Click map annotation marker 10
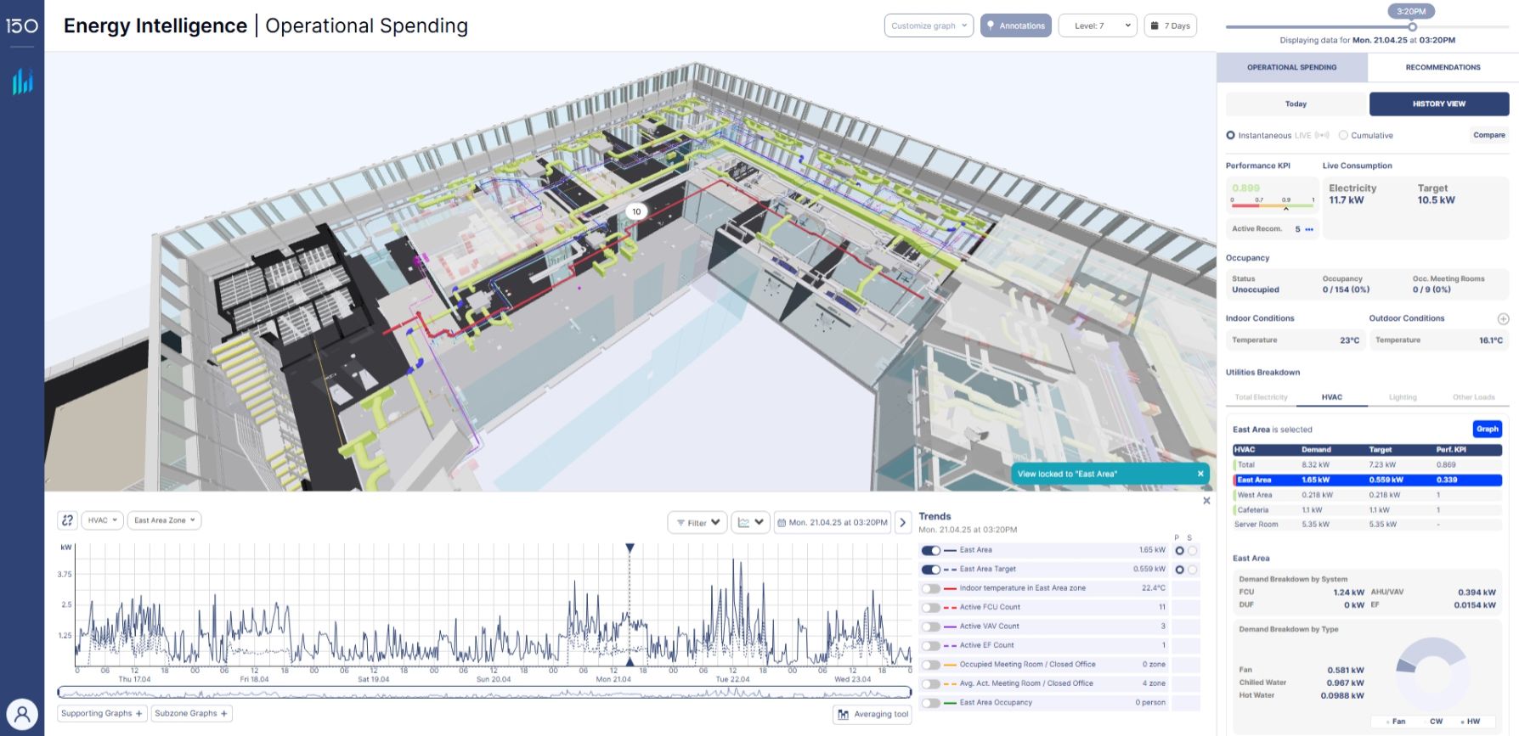The image size is (1519, 736). 636,211
